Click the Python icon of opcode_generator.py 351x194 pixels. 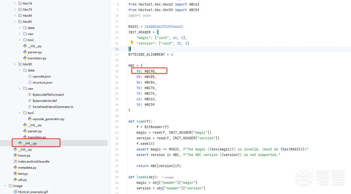pos(30,119)
